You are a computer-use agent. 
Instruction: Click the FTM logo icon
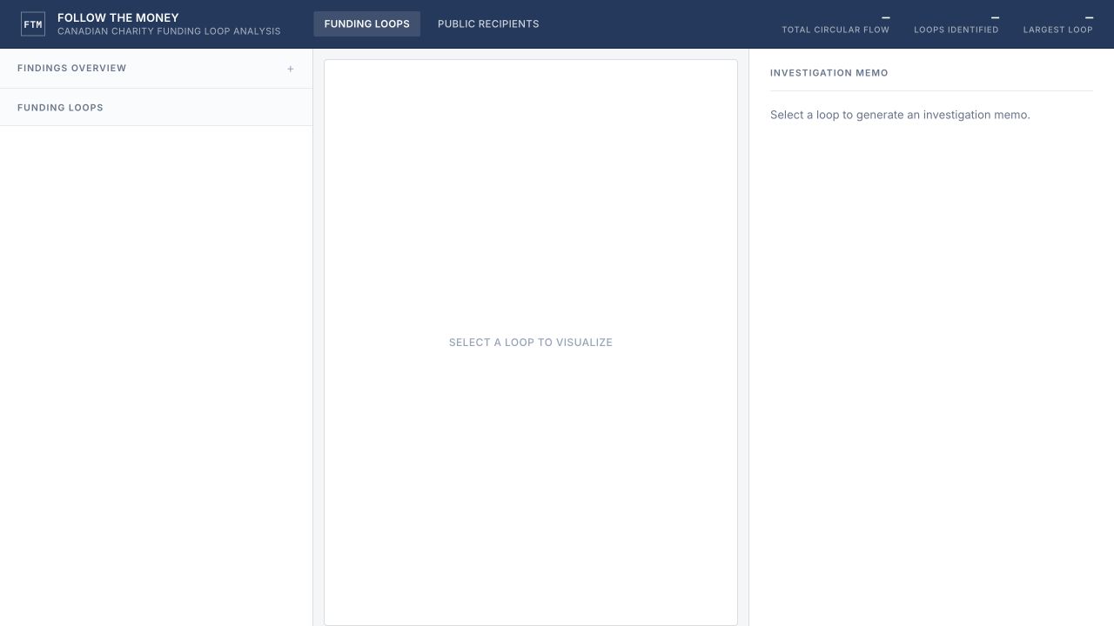[33, 24]
